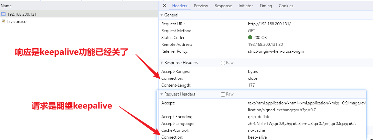Select the Headers tab

180,6
